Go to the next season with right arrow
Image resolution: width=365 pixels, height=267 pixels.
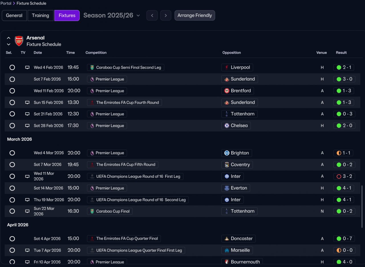point(166,15)
